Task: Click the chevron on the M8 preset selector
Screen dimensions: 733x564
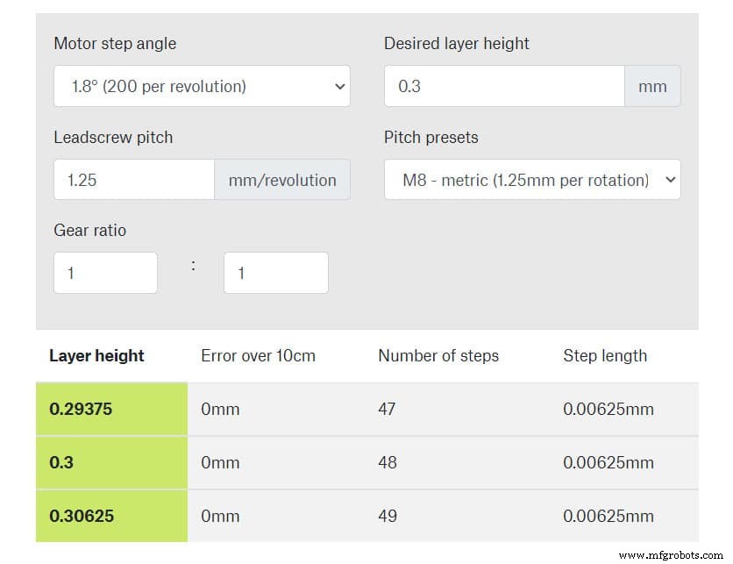Action: (x=673, y=180)
